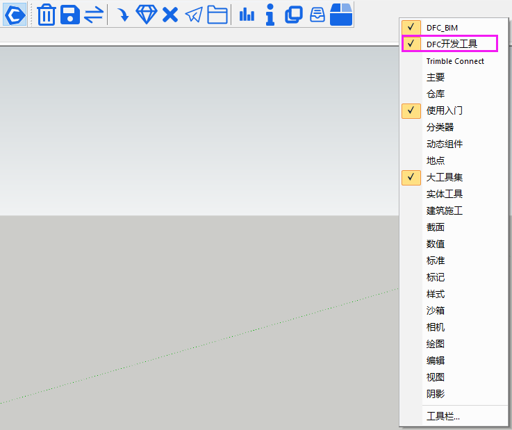The image size is (512, 430).
Task: Disable the DFC开发工具 toolbar
Action: point(451,44)
